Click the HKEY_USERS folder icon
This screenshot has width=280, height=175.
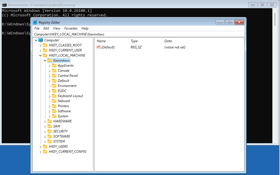tap(45, 147)
